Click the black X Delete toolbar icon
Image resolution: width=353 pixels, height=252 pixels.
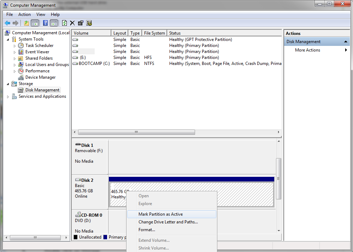(x=72, y=23)
